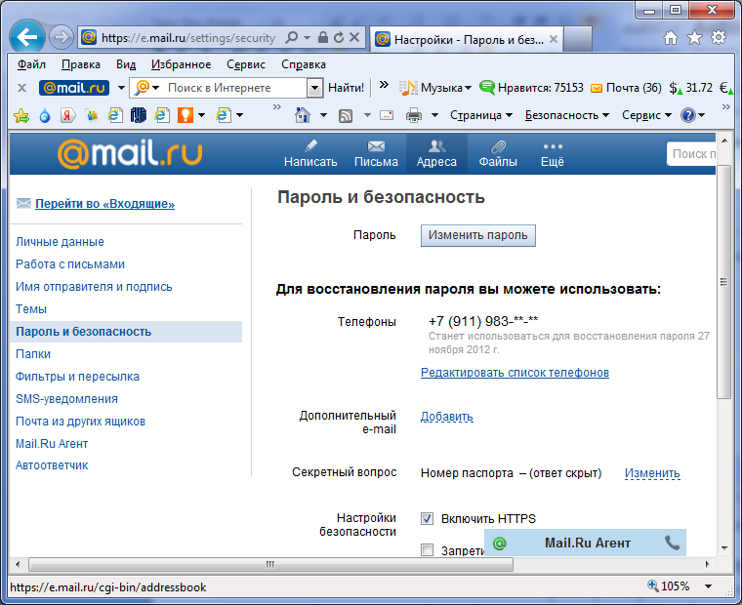742x605 pixels.
Task: Click Перейти во «Входящие» link
Action: (104, 204)
